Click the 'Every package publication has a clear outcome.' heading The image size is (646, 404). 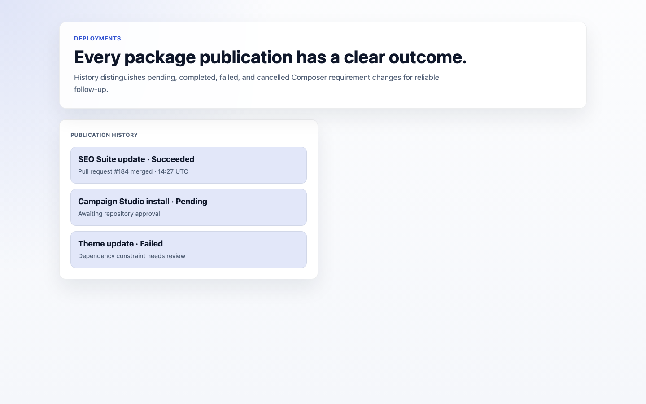(x=270, y=57)
